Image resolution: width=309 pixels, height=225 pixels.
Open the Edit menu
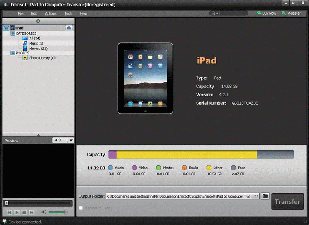click(x=34, y=14)
